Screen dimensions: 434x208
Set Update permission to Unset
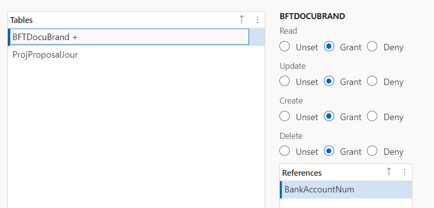(x=285, y=81)
